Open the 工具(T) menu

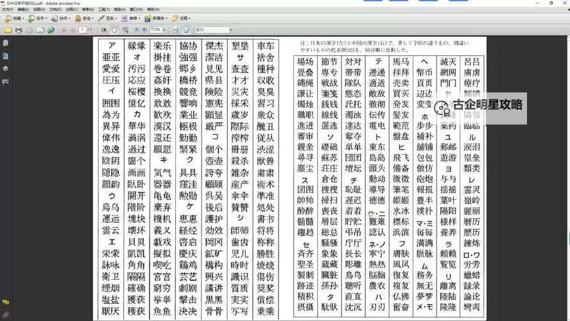pyautogui.click(x=103, y=10)
